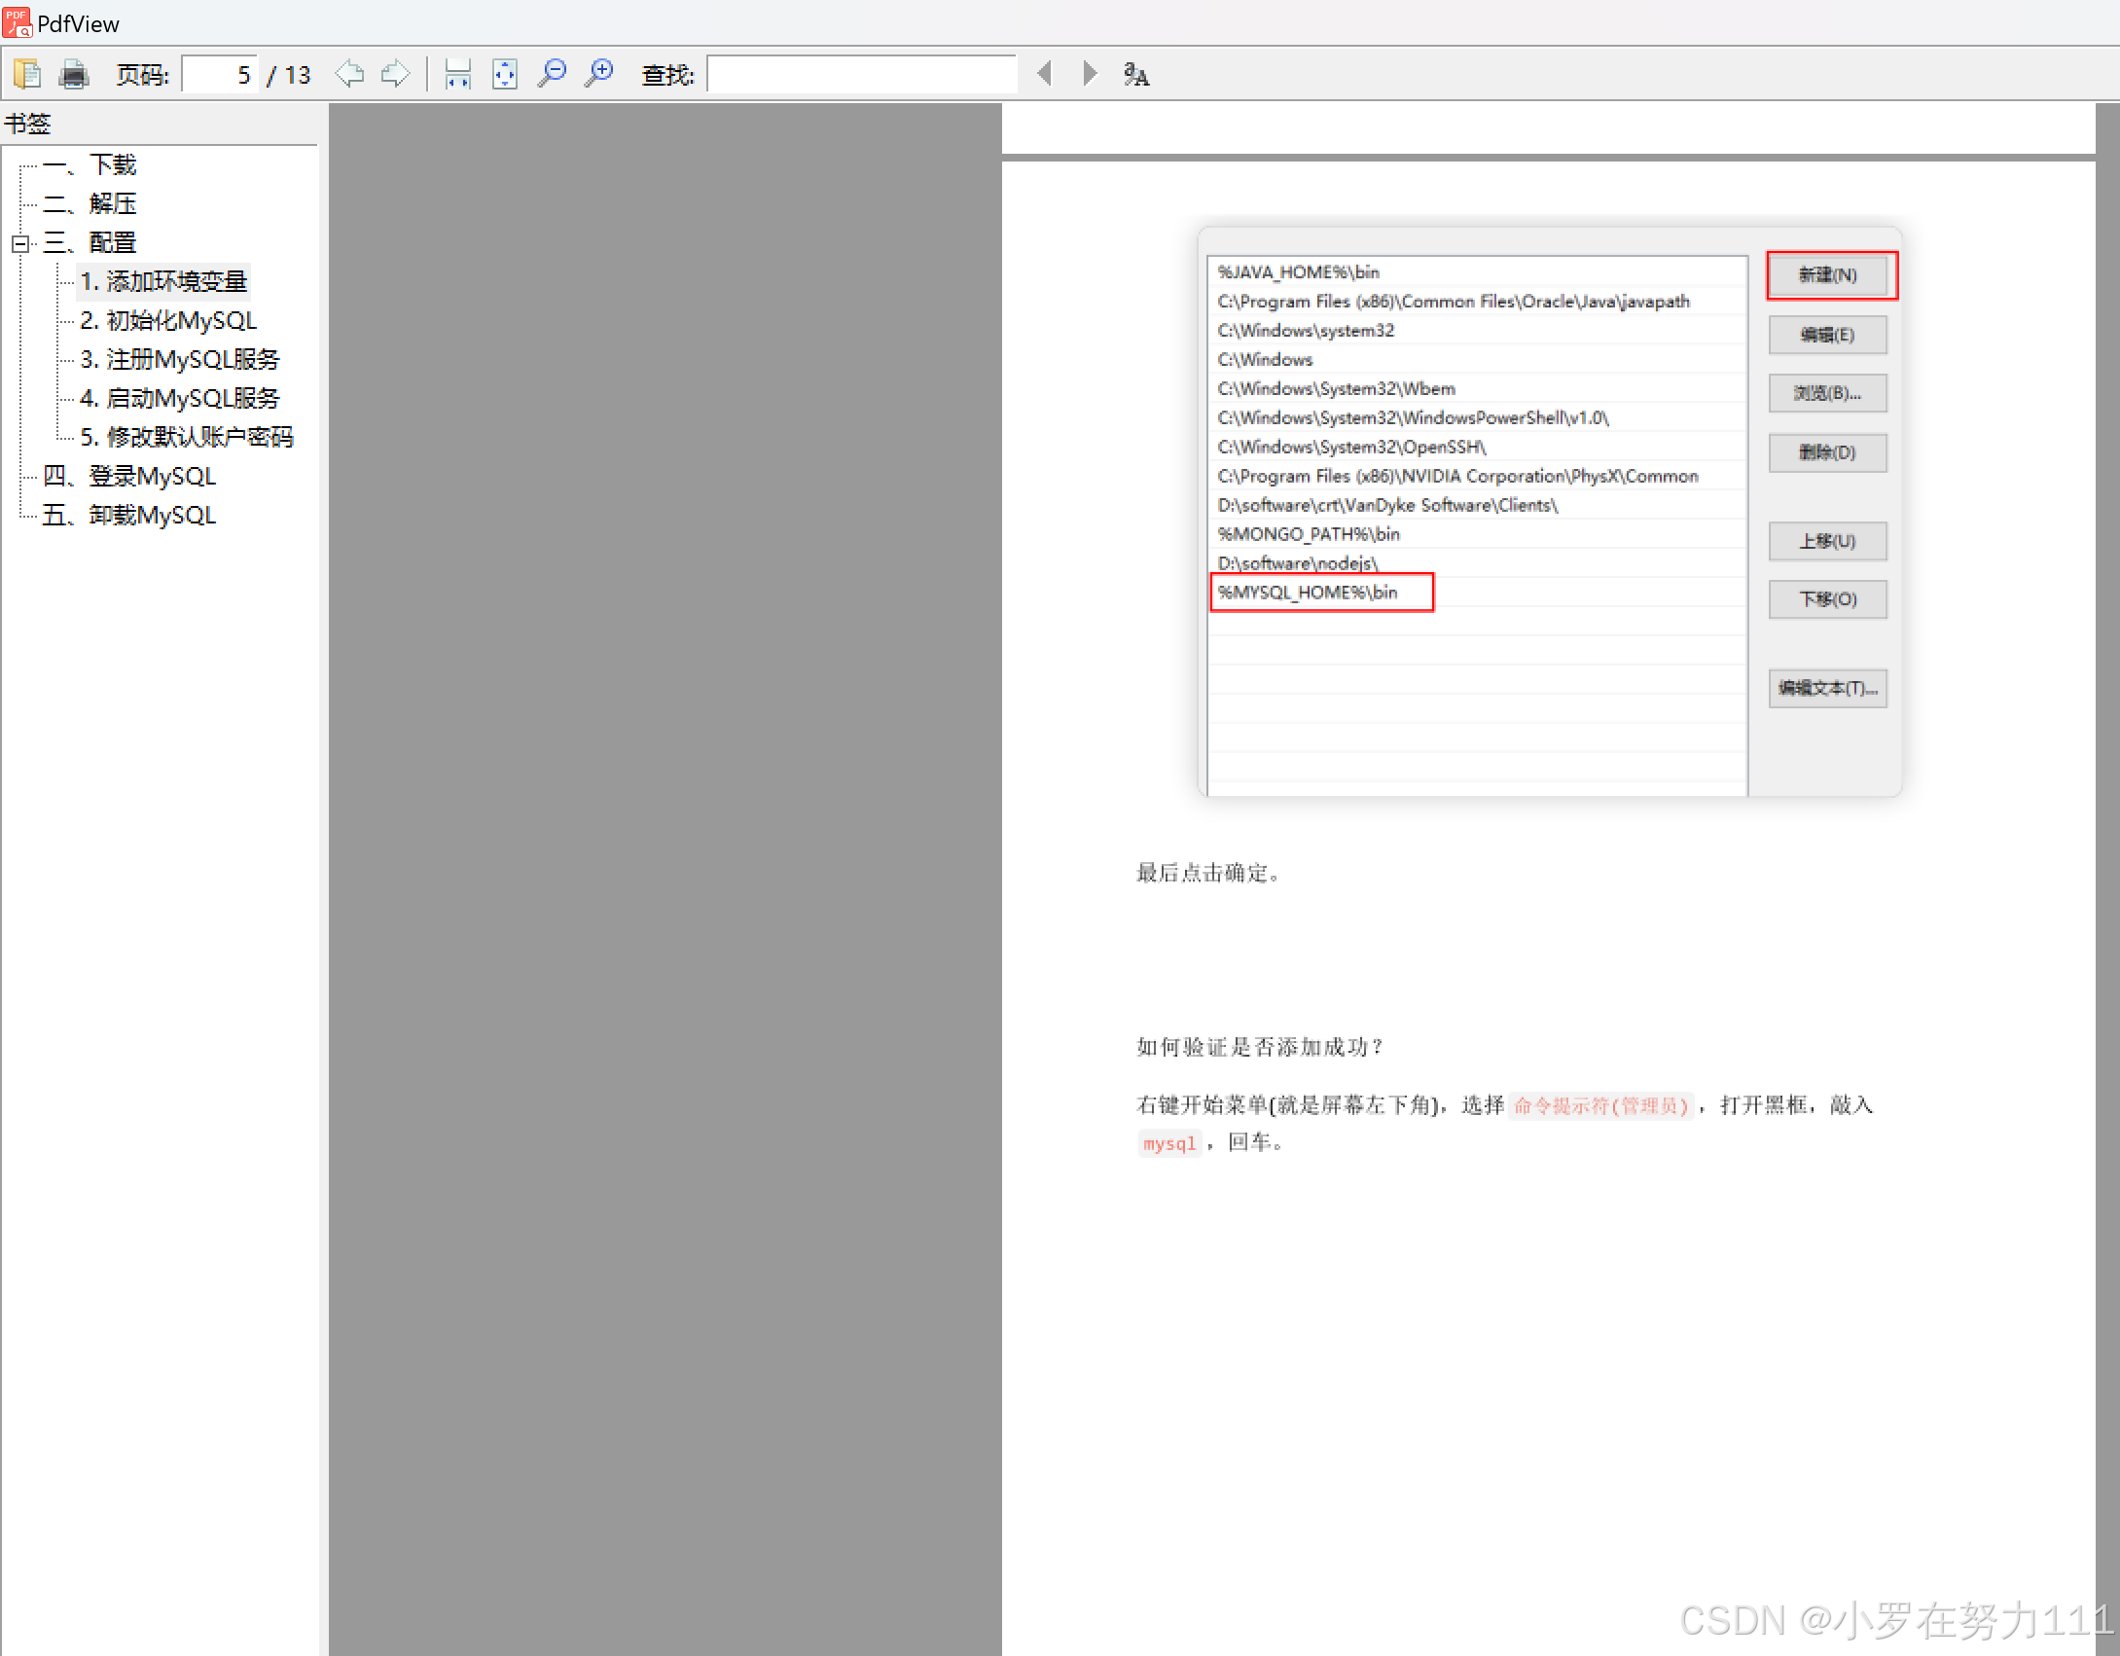Viewport: 2120px width, 1656px height.
Task: Jump to bookmark 5. 修改默认账户密码
Action: point(186,437)
